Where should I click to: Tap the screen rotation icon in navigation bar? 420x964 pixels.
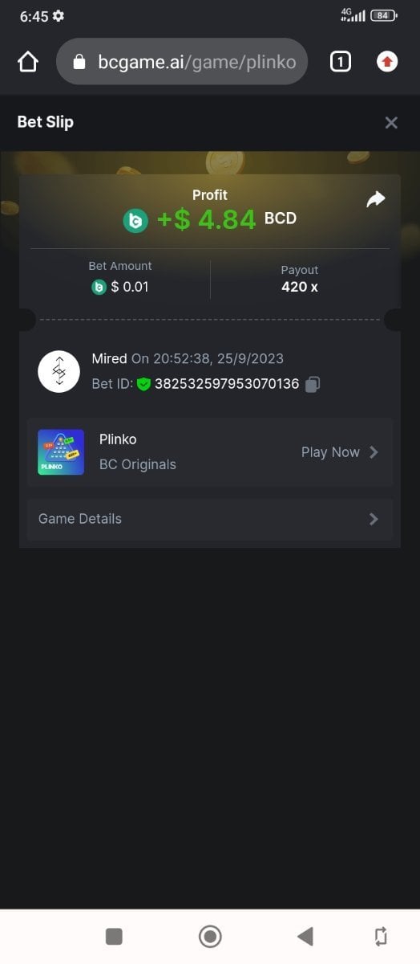click(x=381, y=936)
